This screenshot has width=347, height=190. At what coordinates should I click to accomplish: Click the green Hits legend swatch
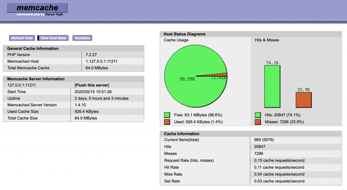tap(258, 115)
